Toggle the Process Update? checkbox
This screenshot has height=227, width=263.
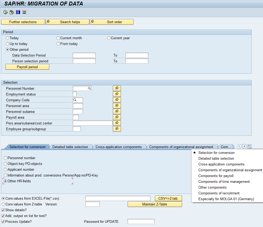pyautogui.click(x=3, y=222)
